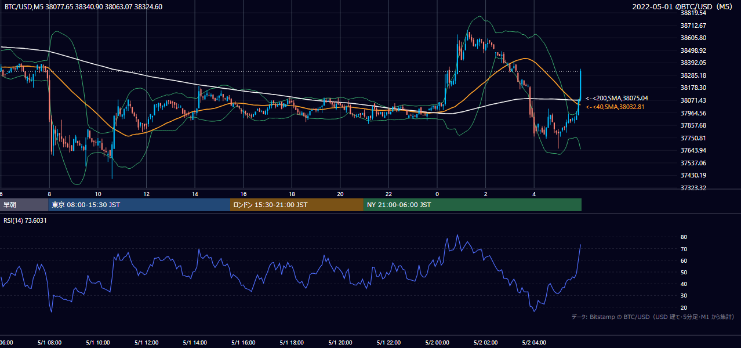The image size is (741, 348).
Task: Select the hour 20 tick on the price chart axis
Action: pos(340,194)
